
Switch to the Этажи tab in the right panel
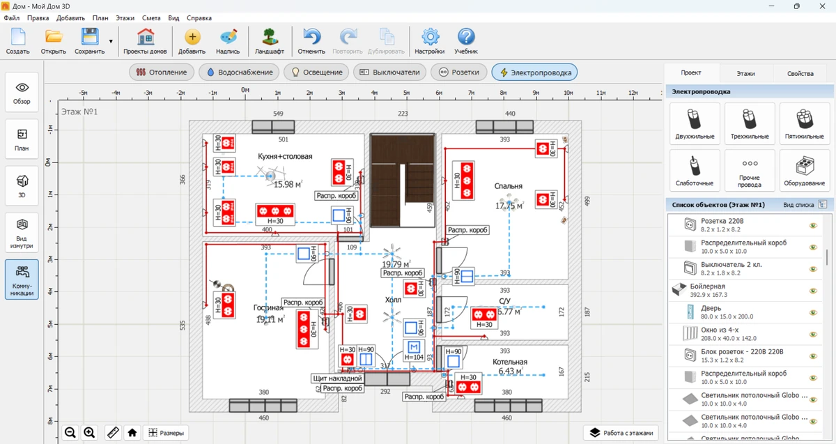click(x=746, y=73)
